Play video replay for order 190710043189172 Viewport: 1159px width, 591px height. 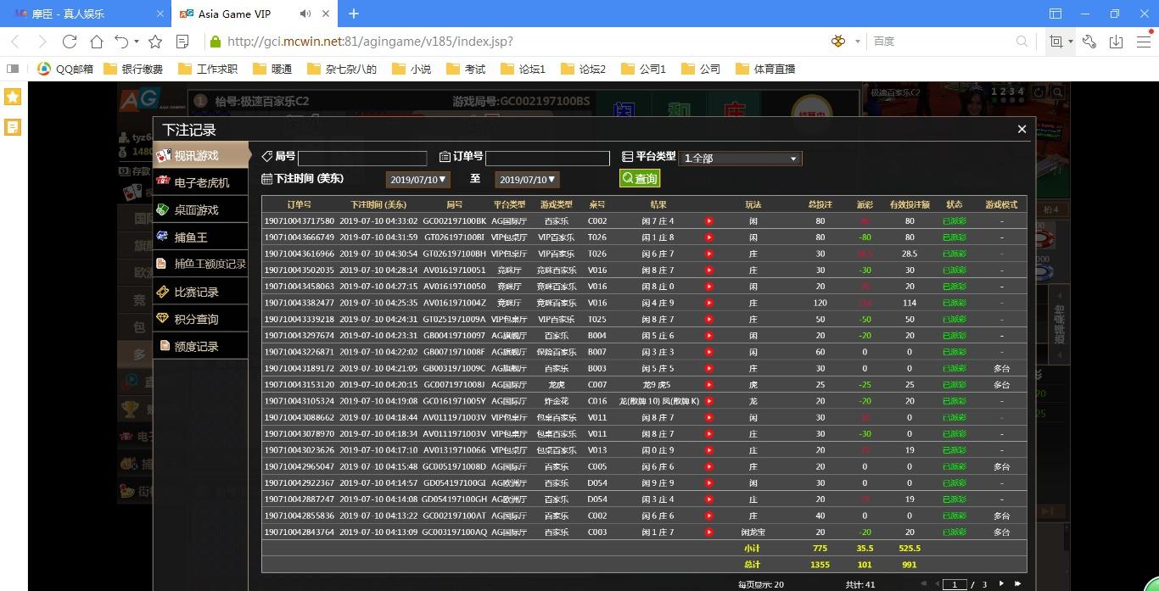coord(708,369)
